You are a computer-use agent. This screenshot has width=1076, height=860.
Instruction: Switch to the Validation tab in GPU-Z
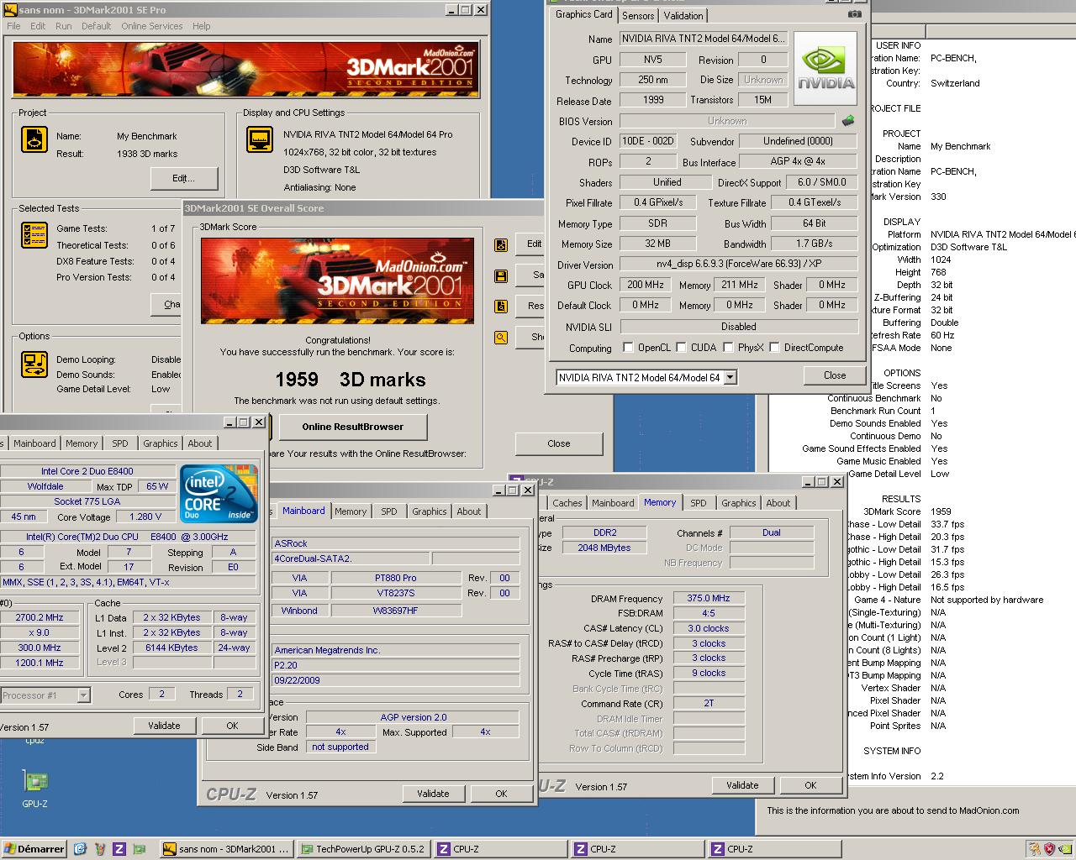click(x=683, y=16)
